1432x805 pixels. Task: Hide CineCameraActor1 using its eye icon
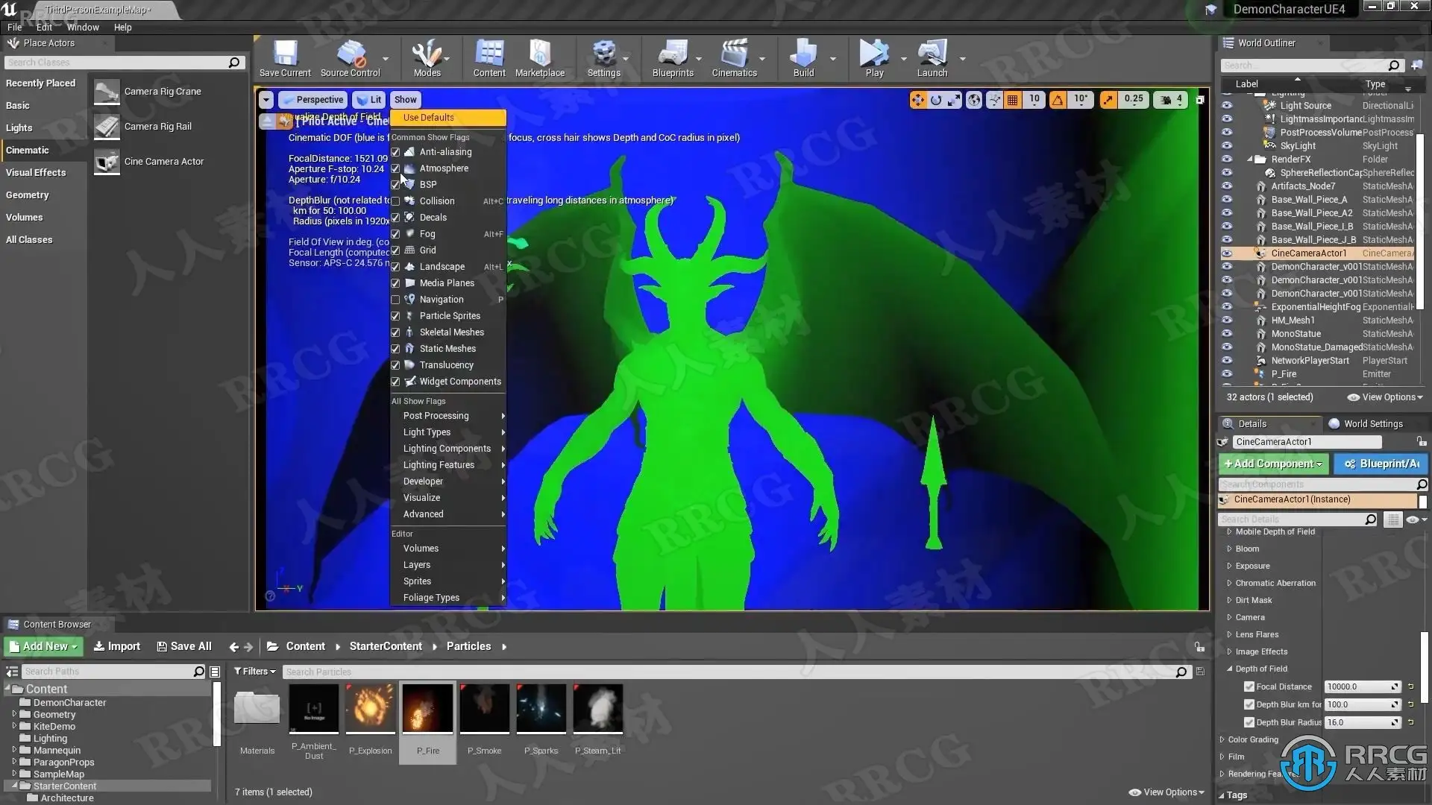pos(1227,253)
